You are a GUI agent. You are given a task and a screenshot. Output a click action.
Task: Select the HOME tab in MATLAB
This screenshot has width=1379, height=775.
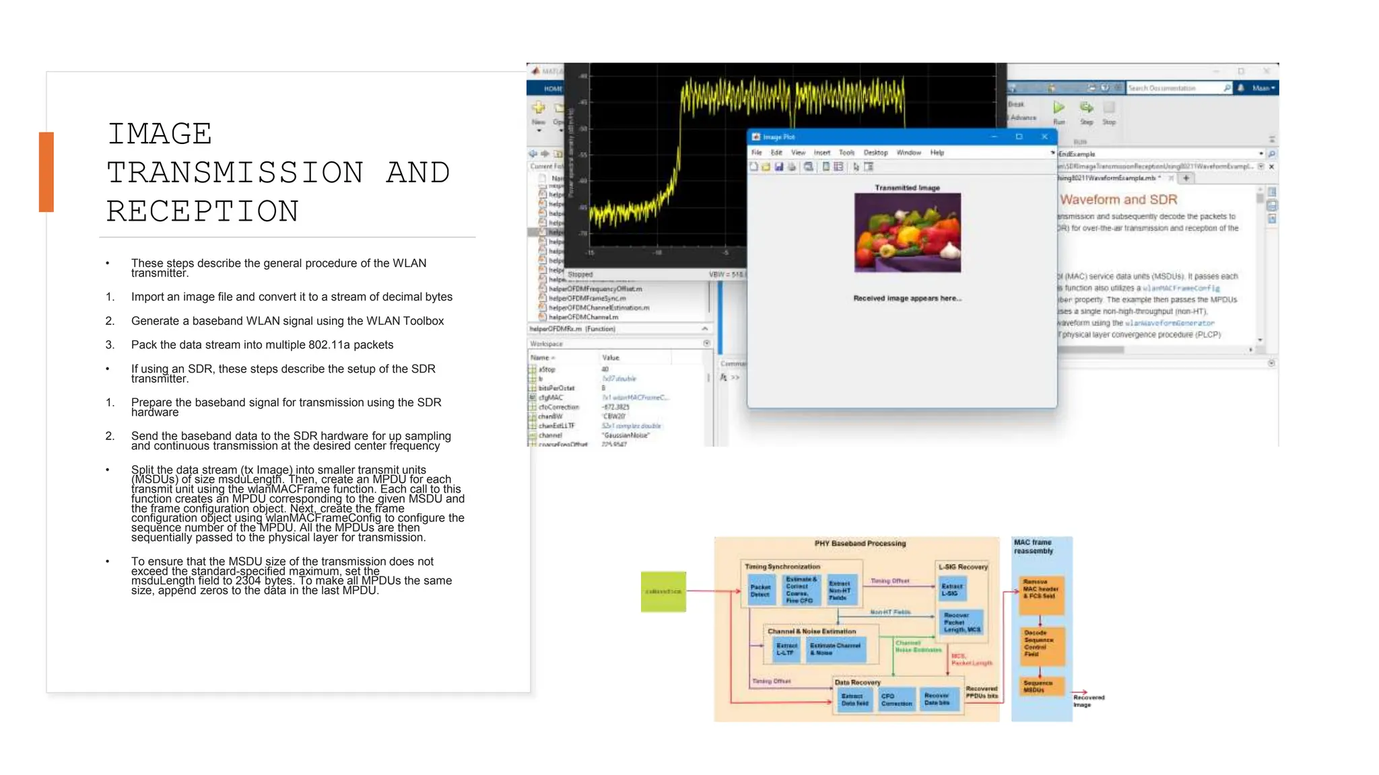point(553,88)
